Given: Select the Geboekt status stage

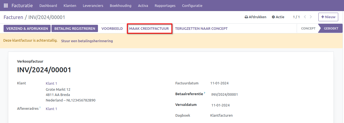Looking at the screenshot, I should (331, 28).
